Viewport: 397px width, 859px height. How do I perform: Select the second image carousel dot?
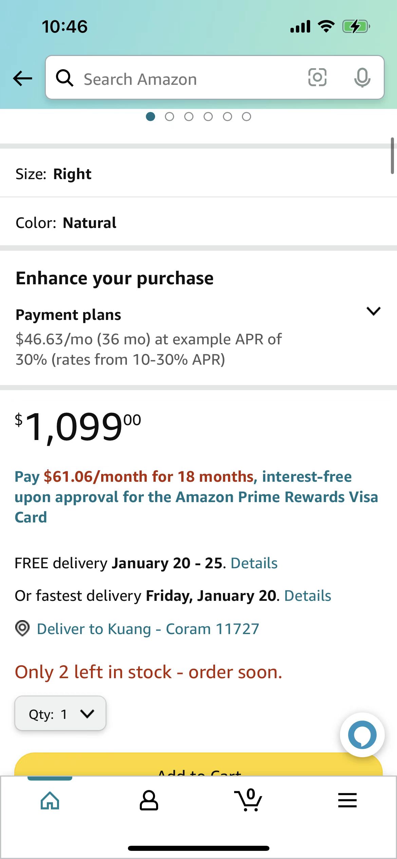[169, 117]
